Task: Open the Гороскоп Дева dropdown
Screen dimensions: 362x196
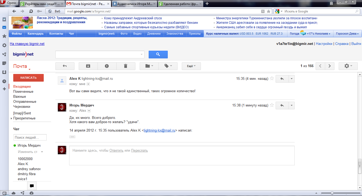Action: tap(347, 34)
